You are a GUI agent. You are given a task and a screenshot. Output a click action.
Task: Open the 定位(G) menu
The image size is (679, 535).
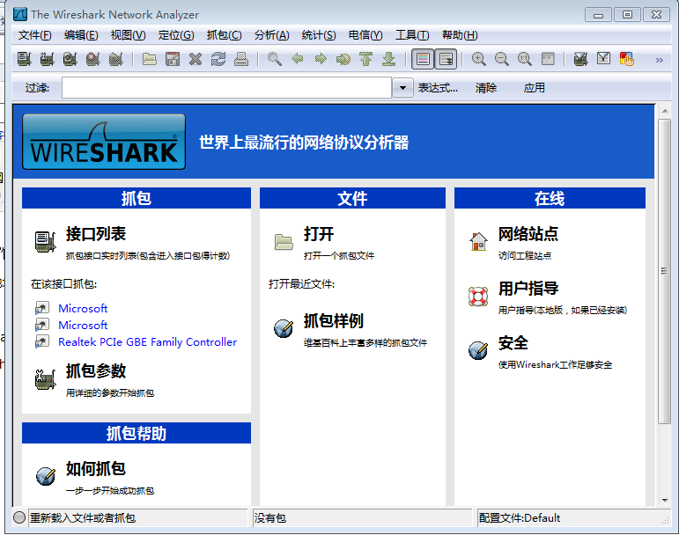pos(176,35)
